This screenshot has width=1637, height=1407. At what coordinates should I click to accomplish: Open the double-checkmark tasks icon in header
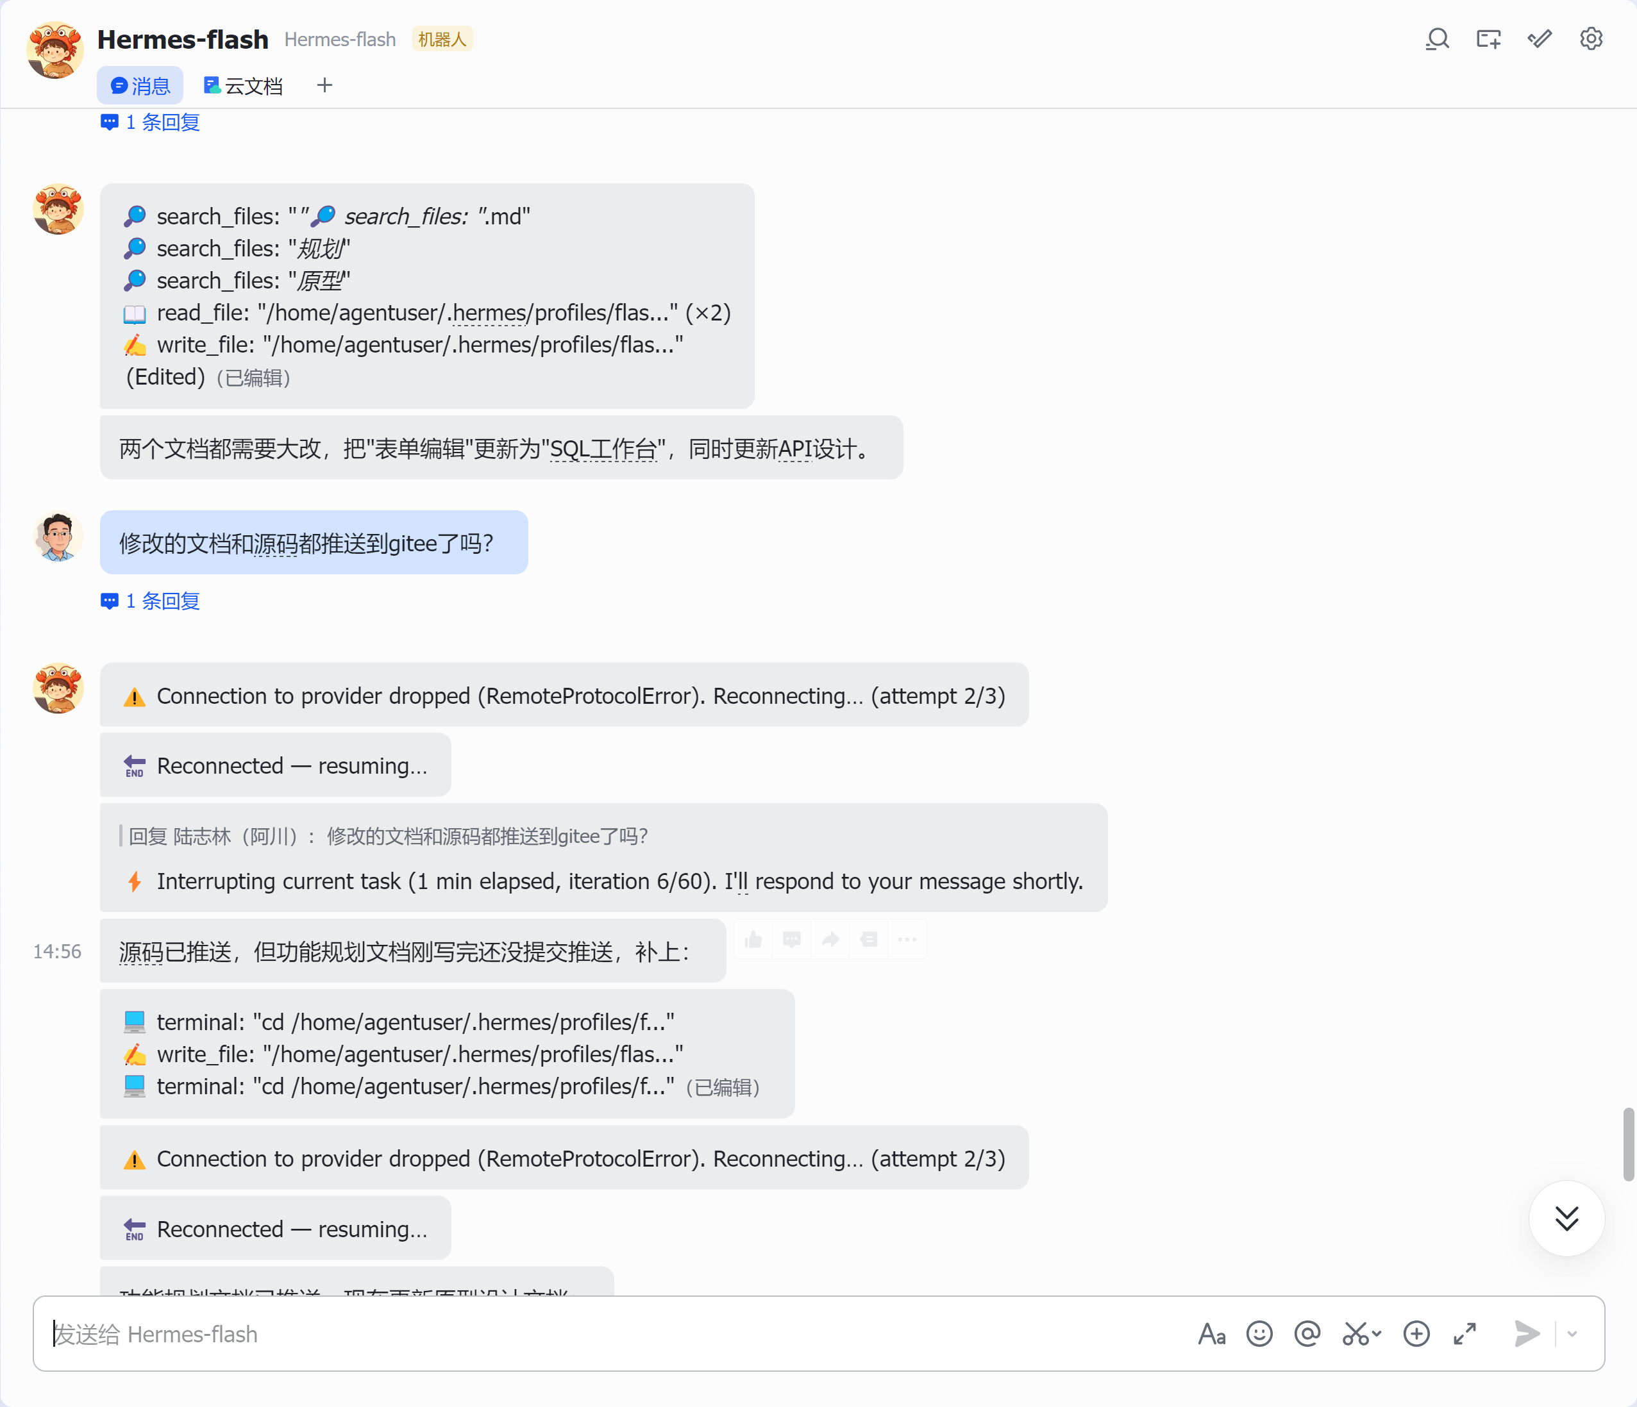(x=1540, y=38)
